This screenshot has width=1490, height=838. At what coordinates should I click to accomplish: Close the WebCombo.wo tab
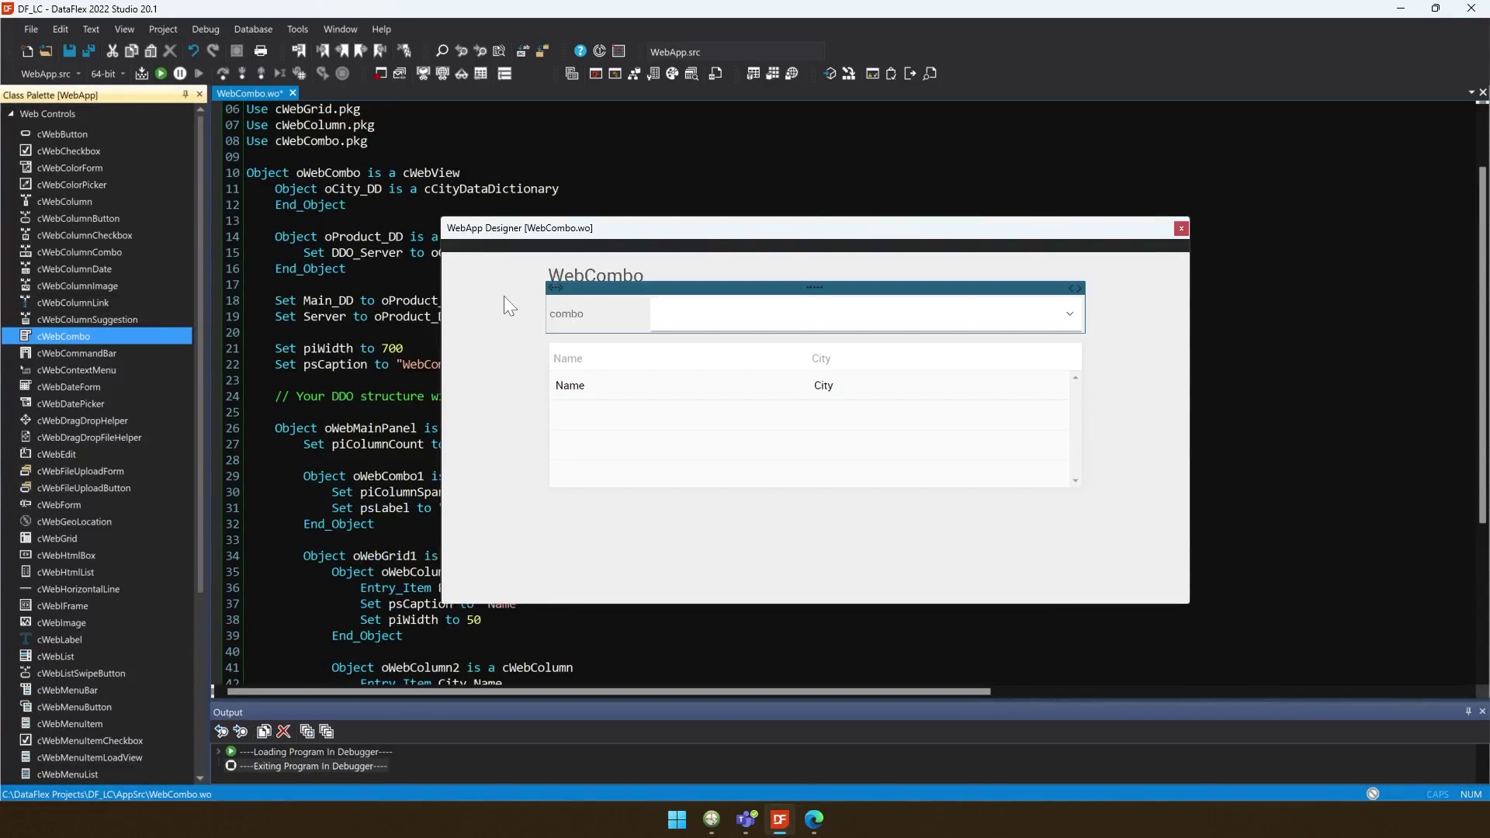pyautogui.click(x=293, y=93)
